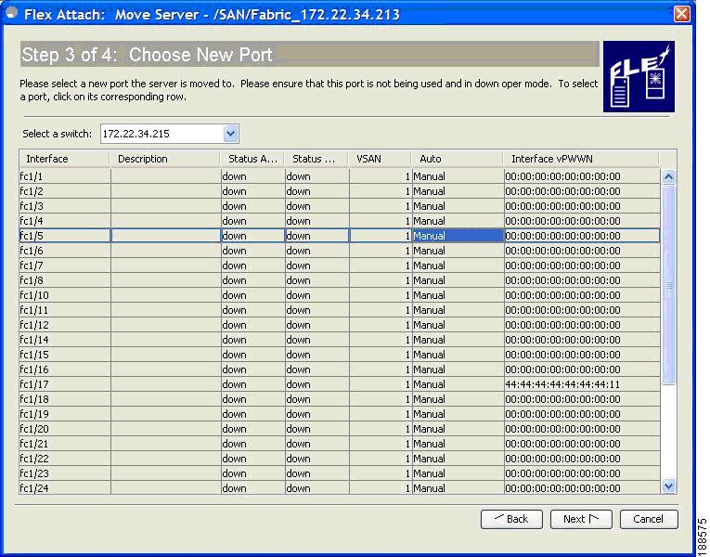Click vPWWN cell in fc1/1 row

582,176
